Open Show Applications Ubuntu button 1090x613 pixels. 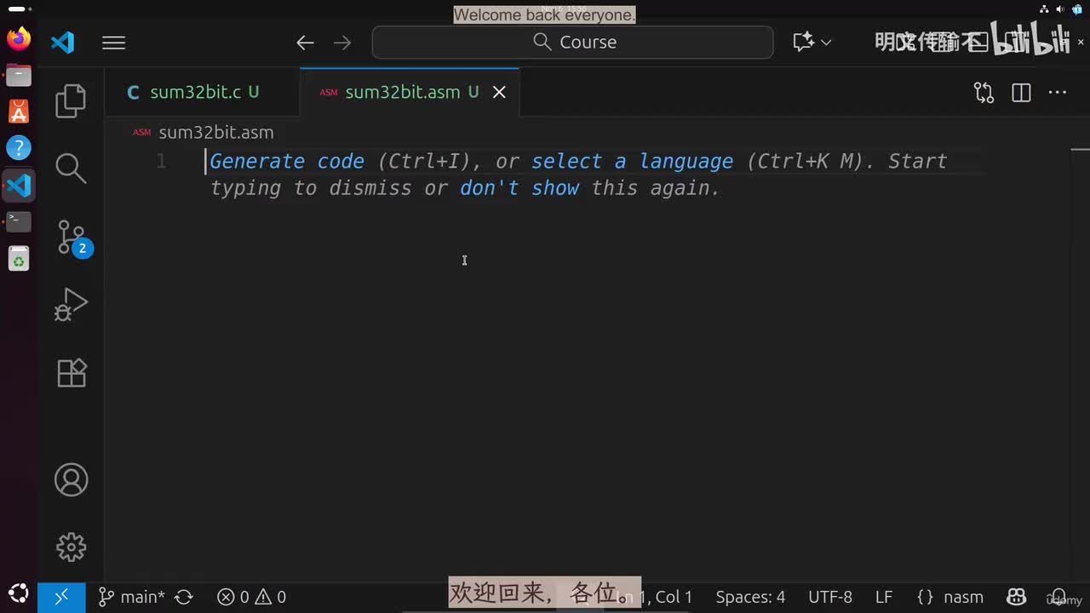(x=19, y=593)
